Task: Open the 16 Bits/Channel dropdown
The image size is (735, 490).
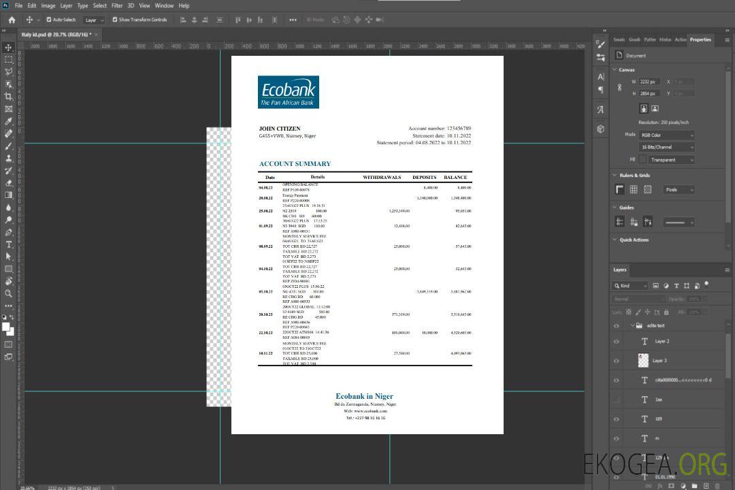Action: [666, 147]
